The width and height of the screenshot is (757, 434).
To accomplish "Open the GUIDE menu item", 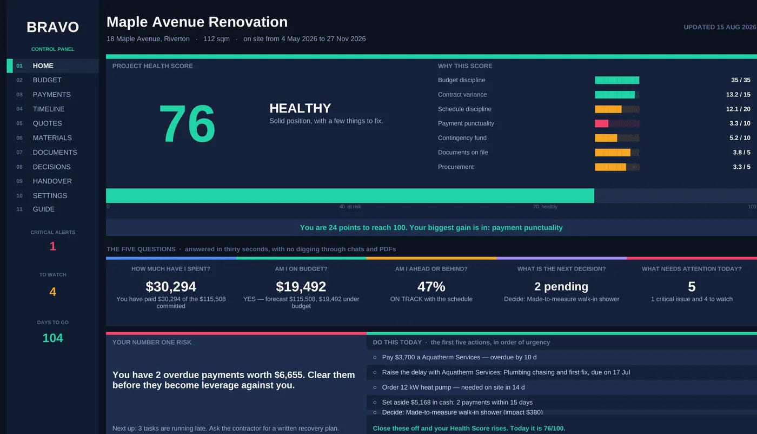I will click(x=52, y=209).
